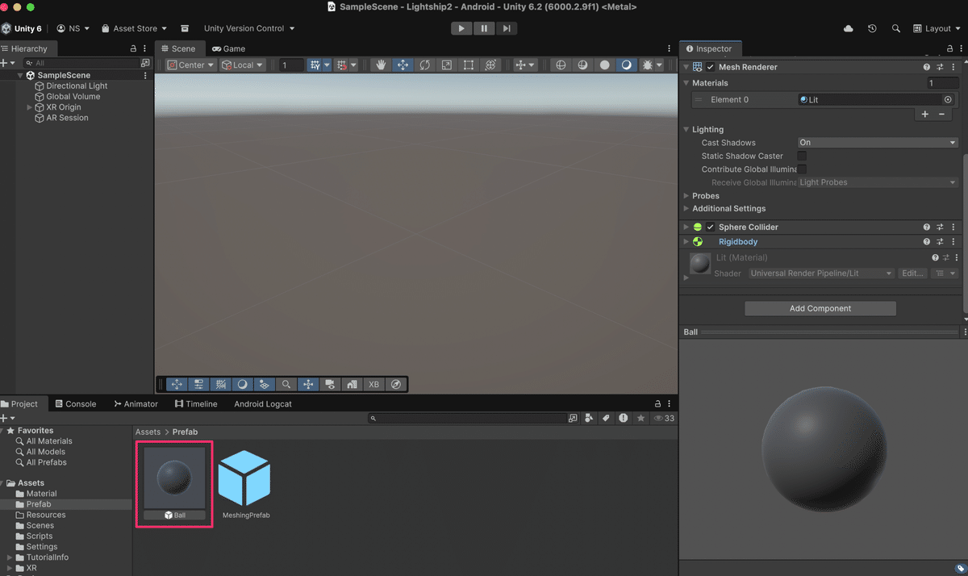Viewport: 968px width, 576px height.
Task: Open the Lit material picker on Element 0
Action: [948, 99]
